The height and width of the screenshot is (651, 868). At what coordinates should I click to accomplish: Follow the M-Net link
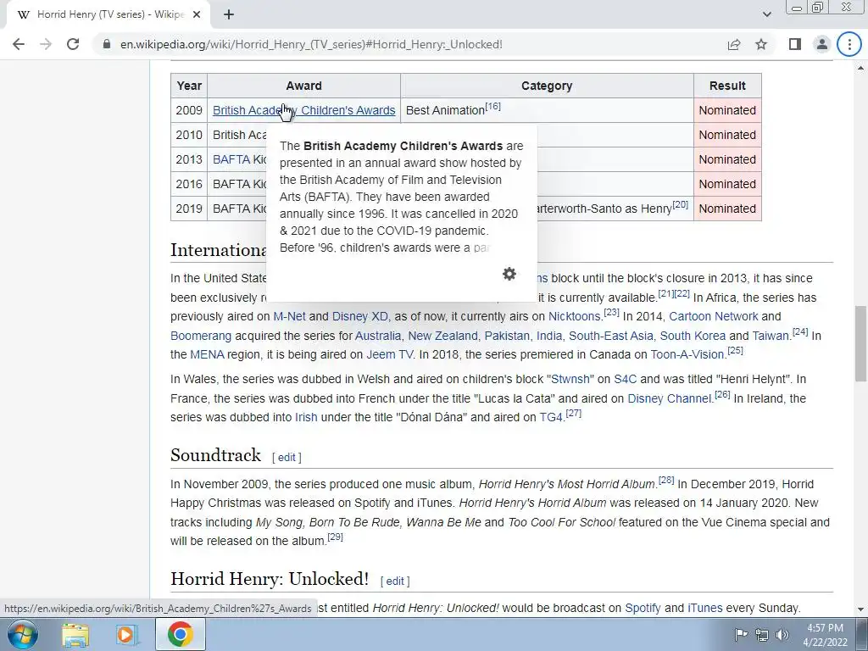coord(289,316)
